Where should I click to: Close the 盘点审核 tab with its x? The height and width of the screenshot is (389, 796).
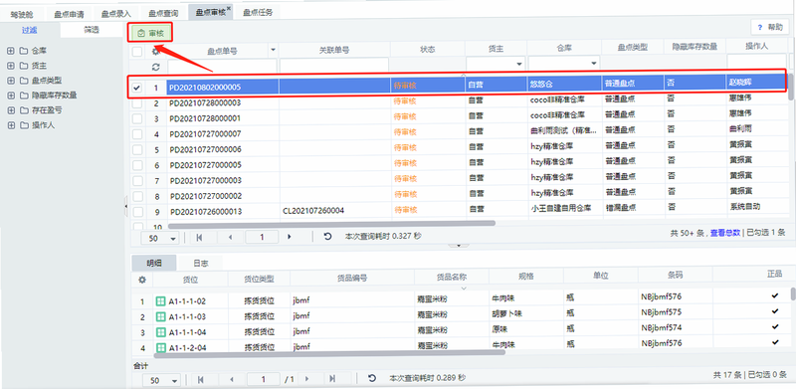(x=229, y=8)
